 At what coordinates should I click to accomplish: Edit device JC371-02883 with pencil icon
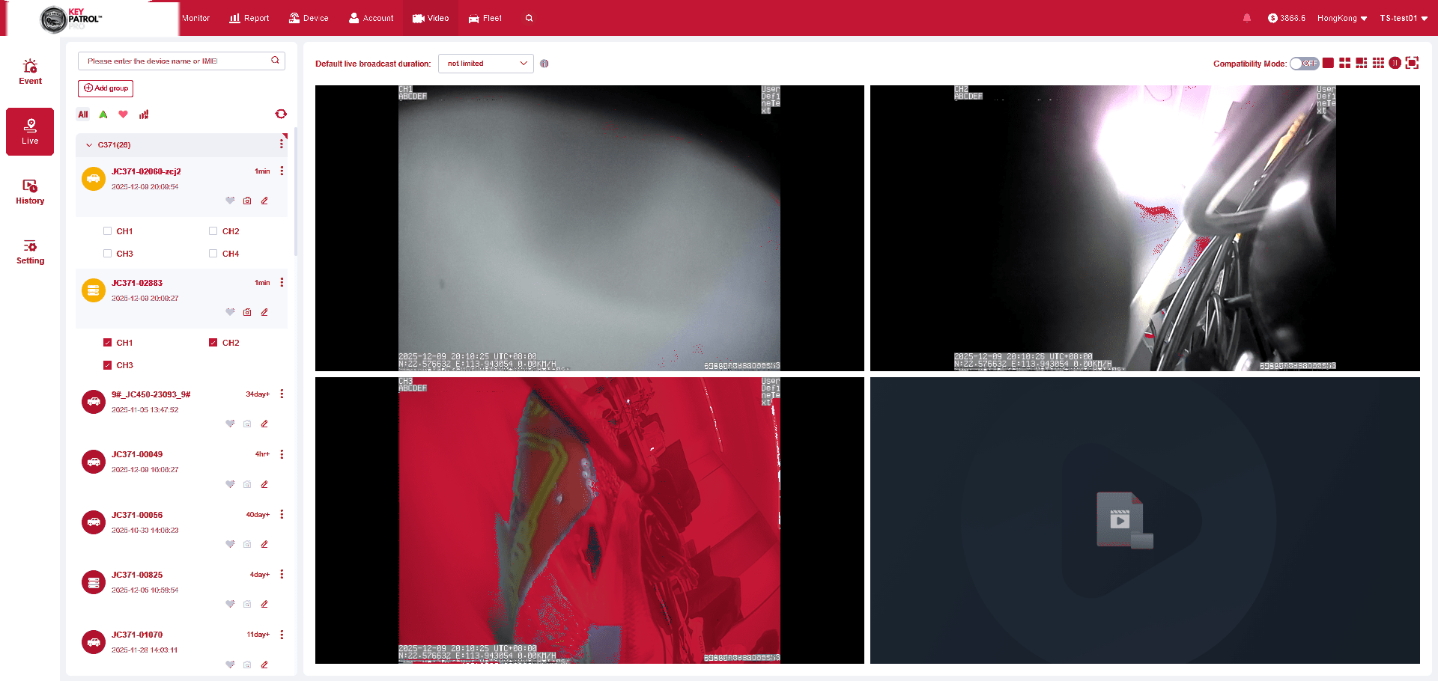pos(264,312)
